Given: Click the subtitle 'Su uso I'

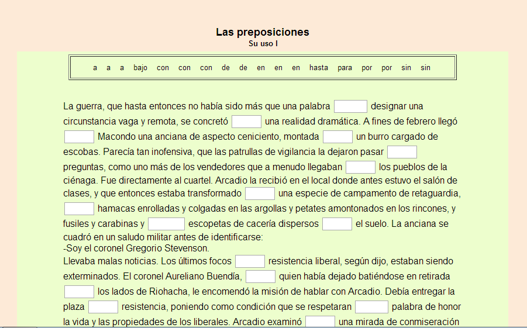Looking at the screenshot, I should tap(263, 43).
